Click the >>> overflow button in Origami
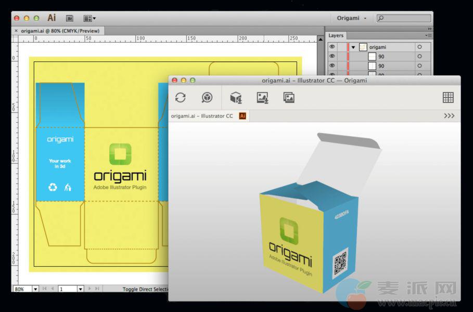The width and height of the screenshot is (473, 312). pos(449,116)
